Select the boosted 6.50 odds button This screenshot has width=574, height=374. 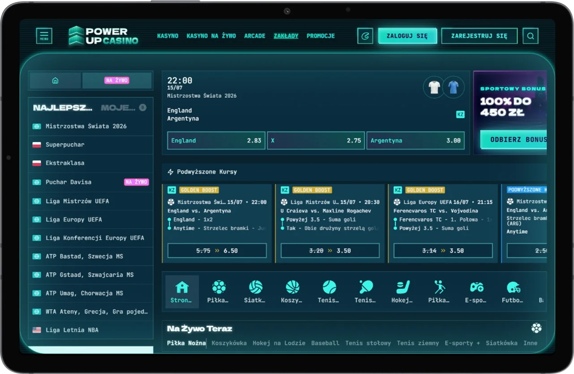pos(217,251)
